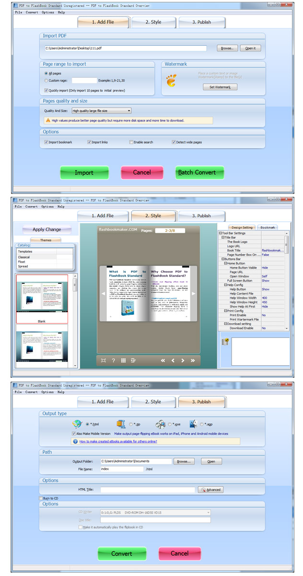Screen dimensions: 303x576
Task: Click the Apply Change button
Action: pos(47,229)
